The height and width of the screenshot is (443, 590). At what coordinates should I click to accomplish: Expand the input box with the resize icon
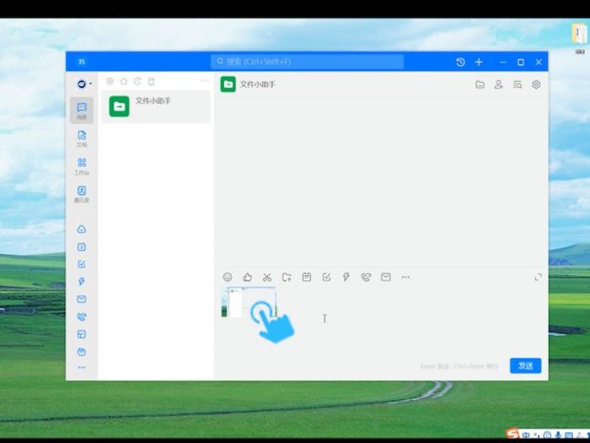538,278
